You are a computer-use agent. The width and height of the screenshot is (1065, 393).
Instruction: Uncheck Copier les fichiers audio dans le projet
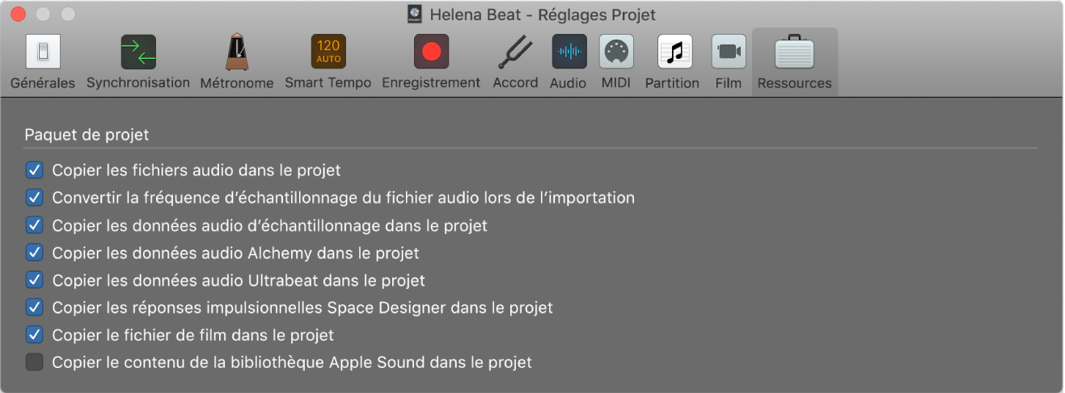coord(34,170)
